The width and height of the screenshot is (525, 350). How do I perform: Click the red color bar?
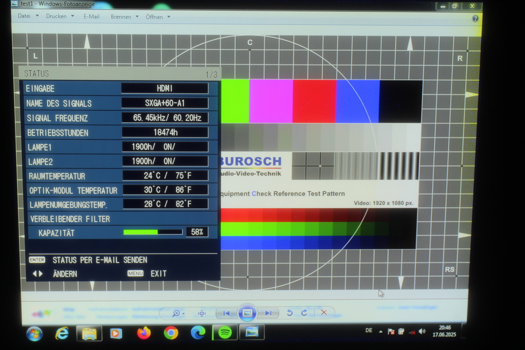[x=314, y=101]
